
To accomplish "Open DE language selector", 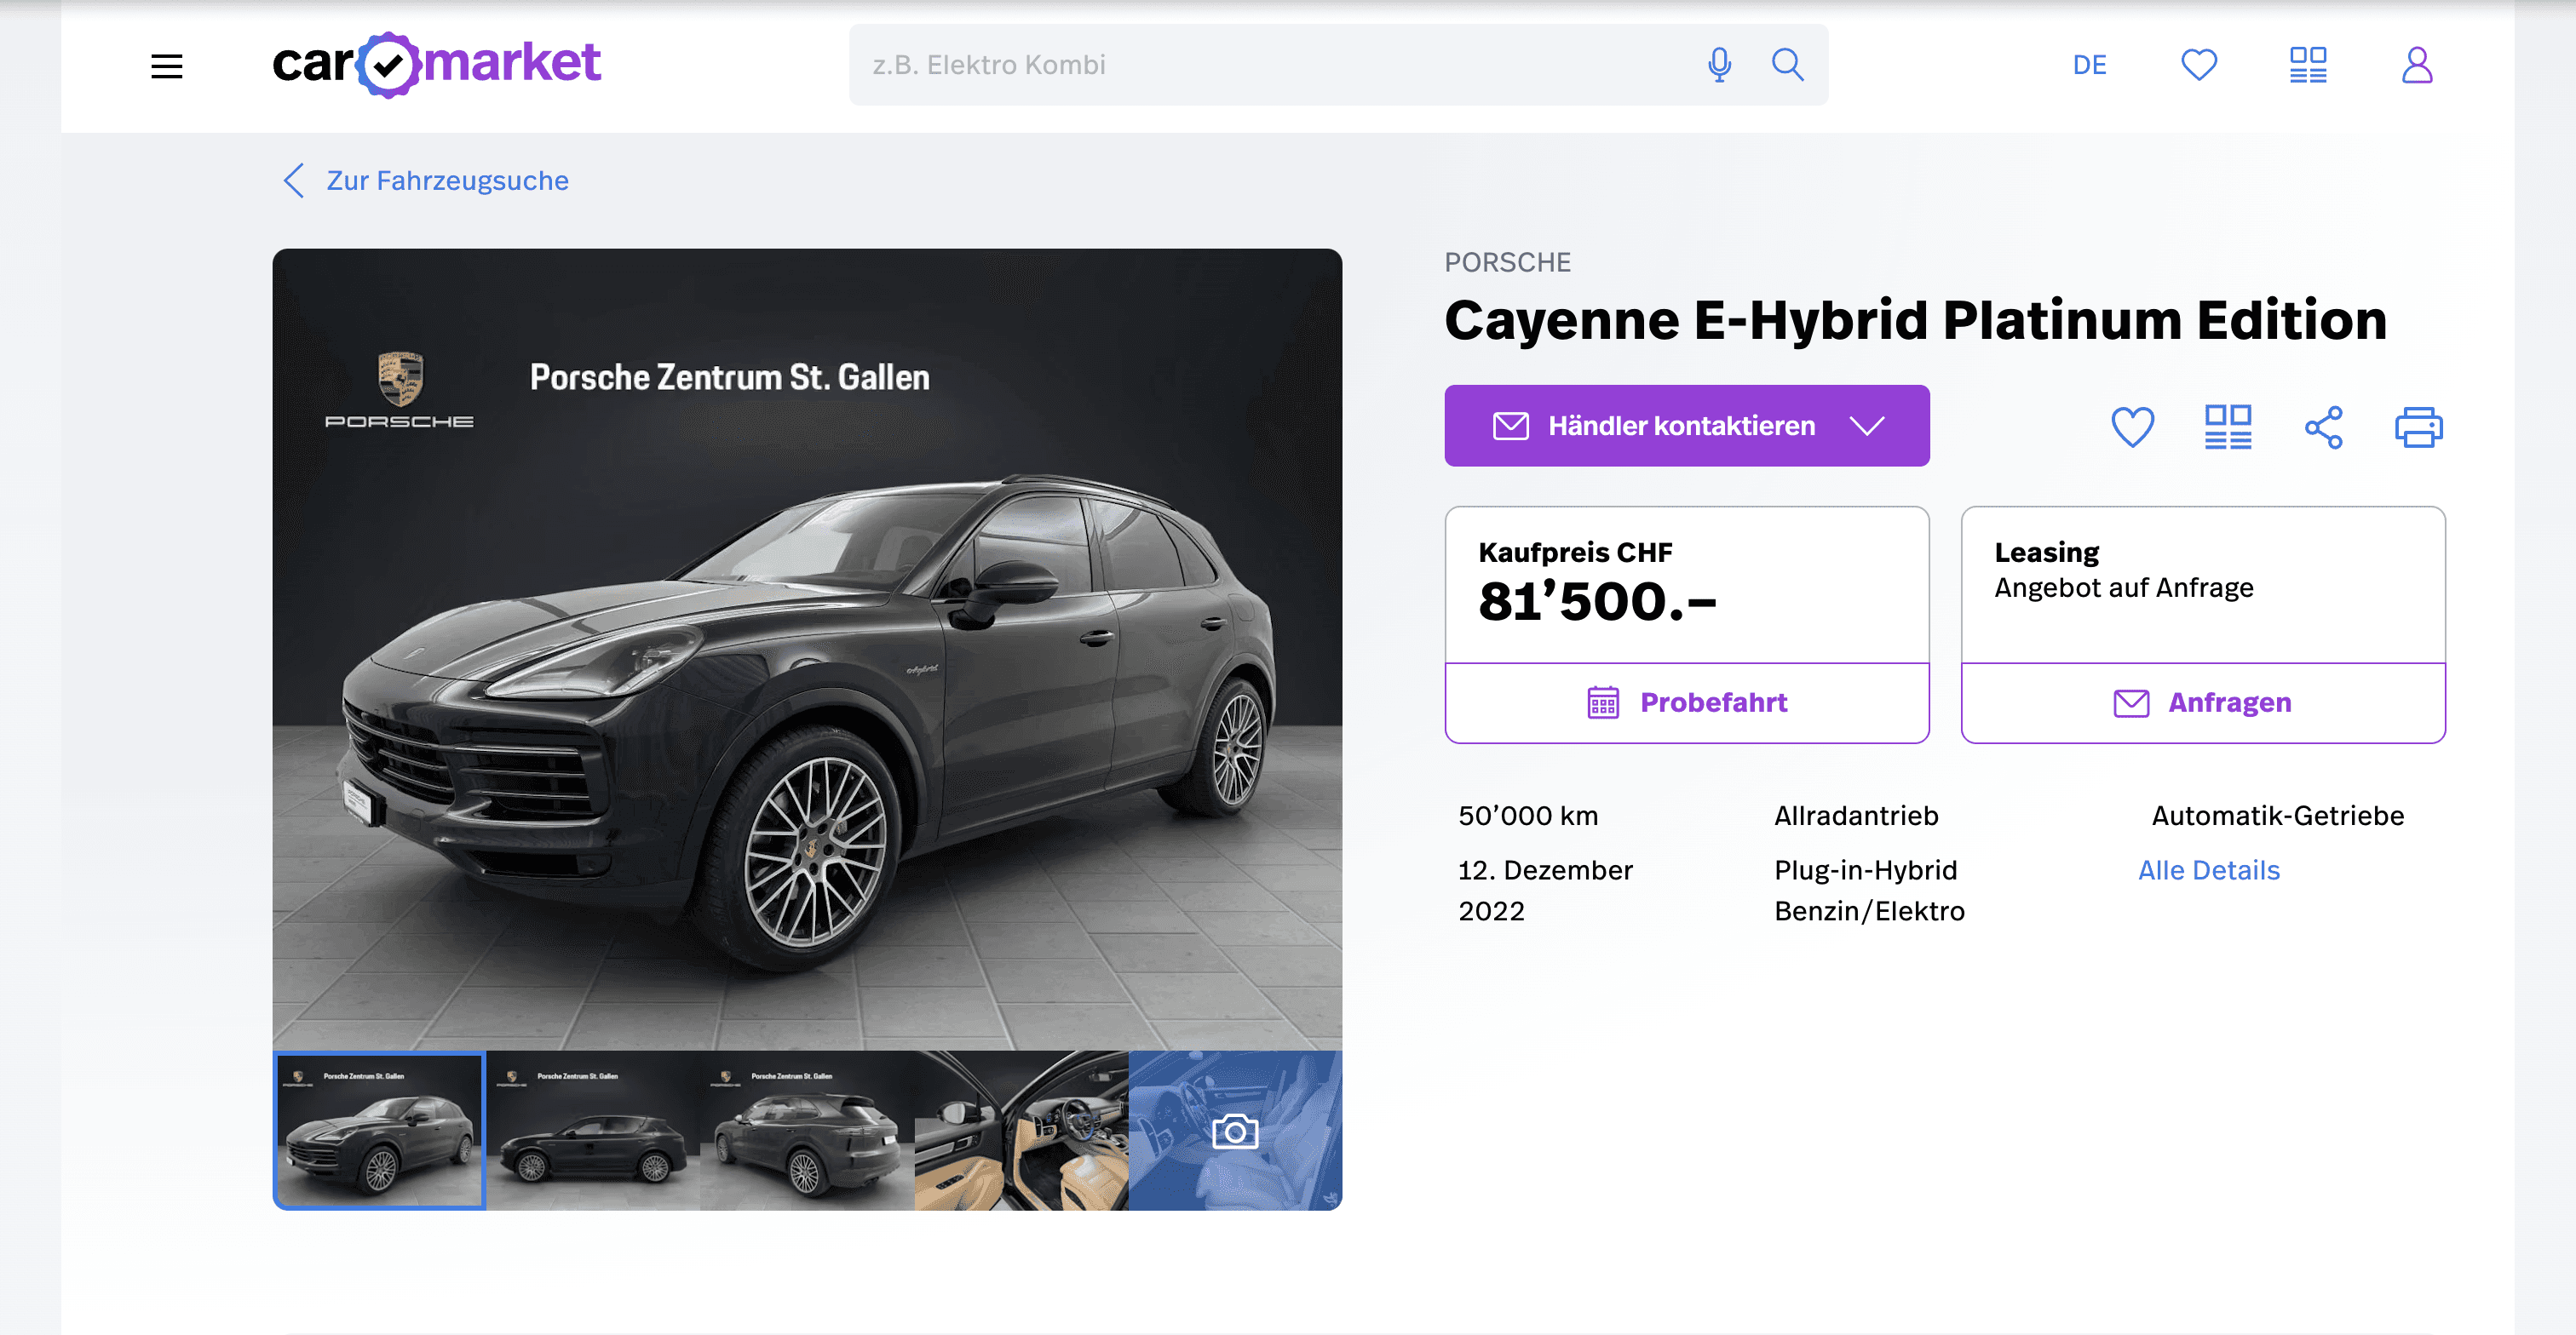I will click(x=2089, y=65).
